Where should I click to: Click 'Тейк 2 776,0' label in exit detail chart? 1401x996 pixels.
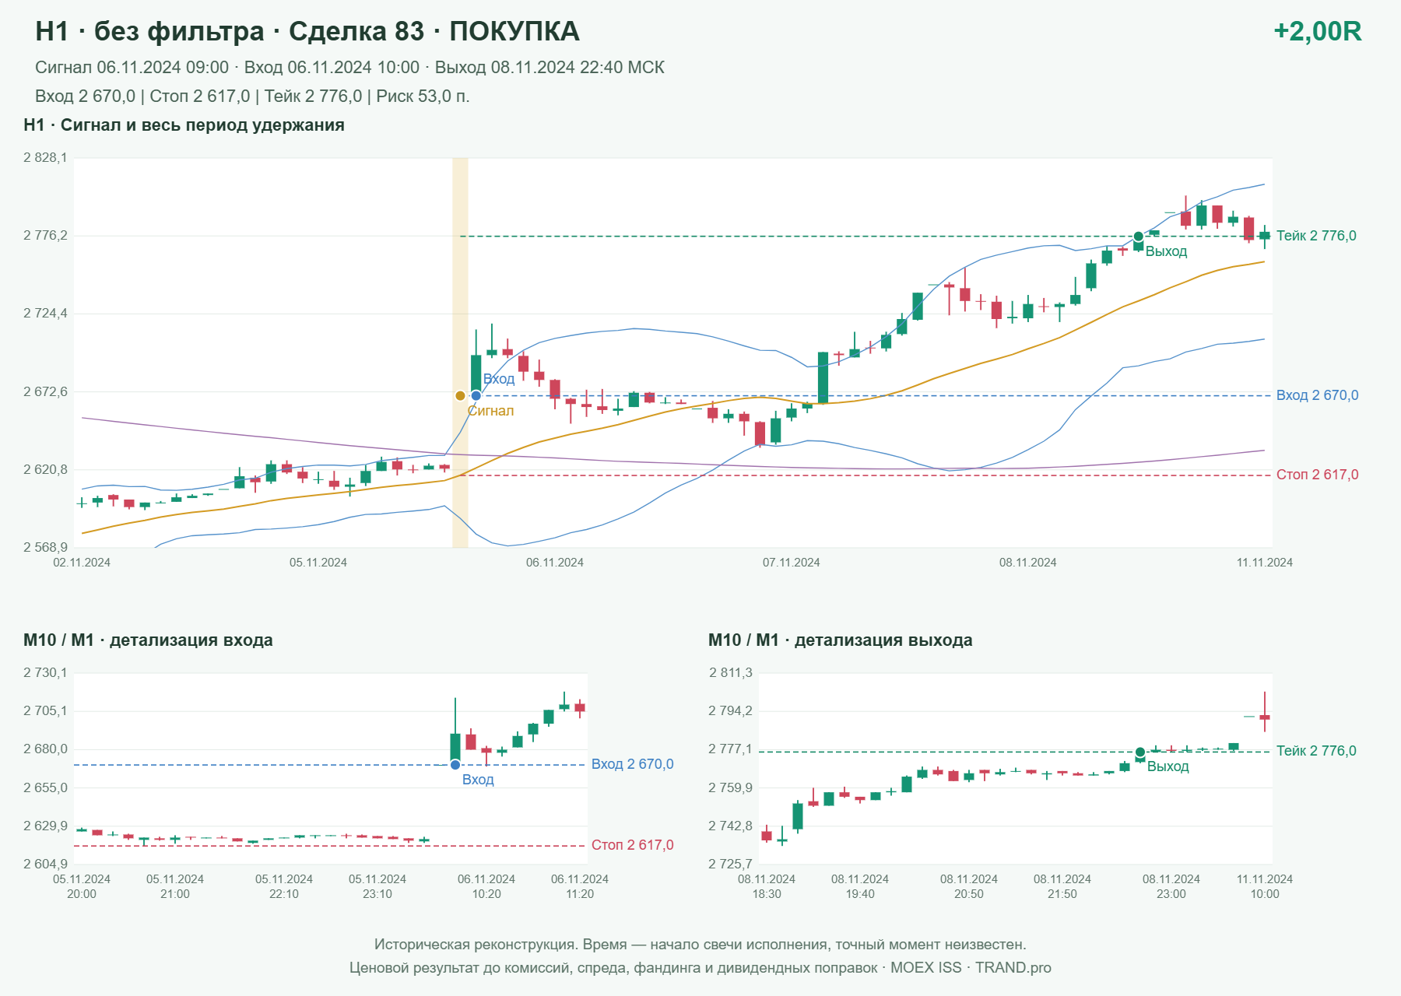(x=1316, y=751)
